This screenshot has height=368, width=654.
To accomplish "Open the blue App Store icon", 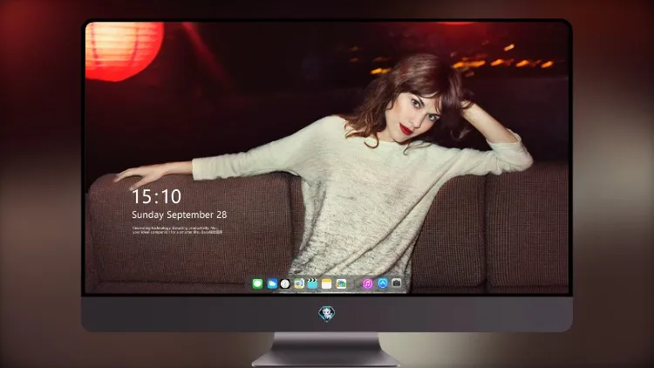I will point(383,283).
